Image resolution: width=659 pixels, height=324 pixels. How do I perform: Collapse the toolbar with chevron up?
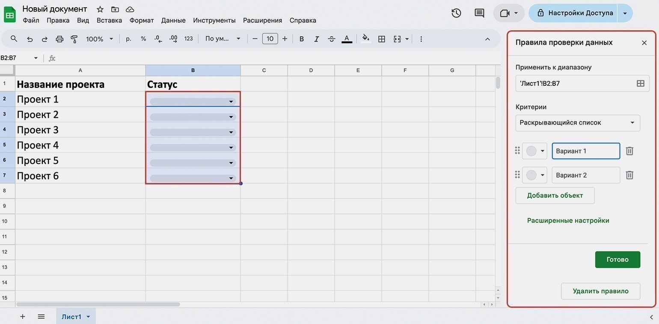click(x=487, y=39)
